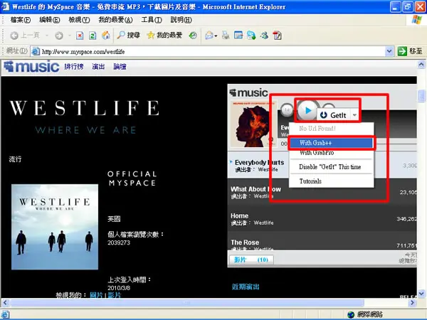The height and width of the screenshot is (320, 427).
Task: Click the Messenger icon in toolbar
Action: [x=264, y=36]
